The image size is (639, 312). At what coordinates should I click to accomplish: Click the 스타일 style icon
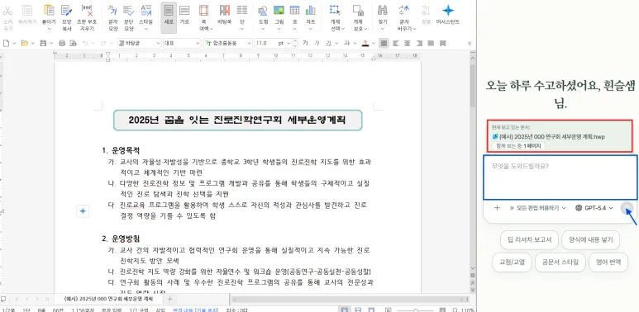click(x=145, y=11)
